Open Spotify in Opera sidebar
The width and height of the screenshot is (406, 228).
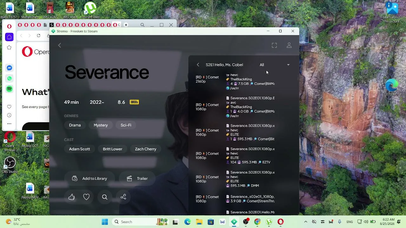pyautogui.click(x=9, y=89)
